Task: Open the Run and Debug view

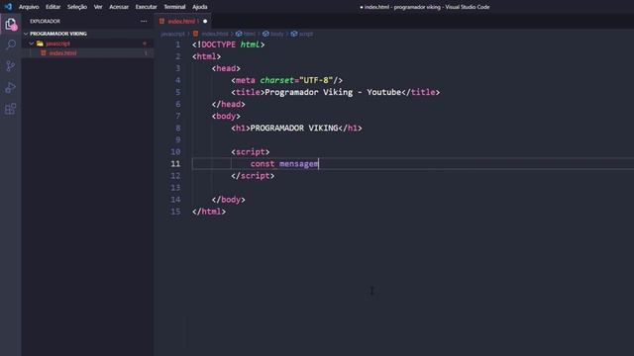Action: click(x=11, y=87)
